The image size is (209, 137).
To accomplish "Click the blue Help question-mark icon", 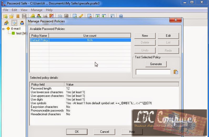I will coord(121,16).
